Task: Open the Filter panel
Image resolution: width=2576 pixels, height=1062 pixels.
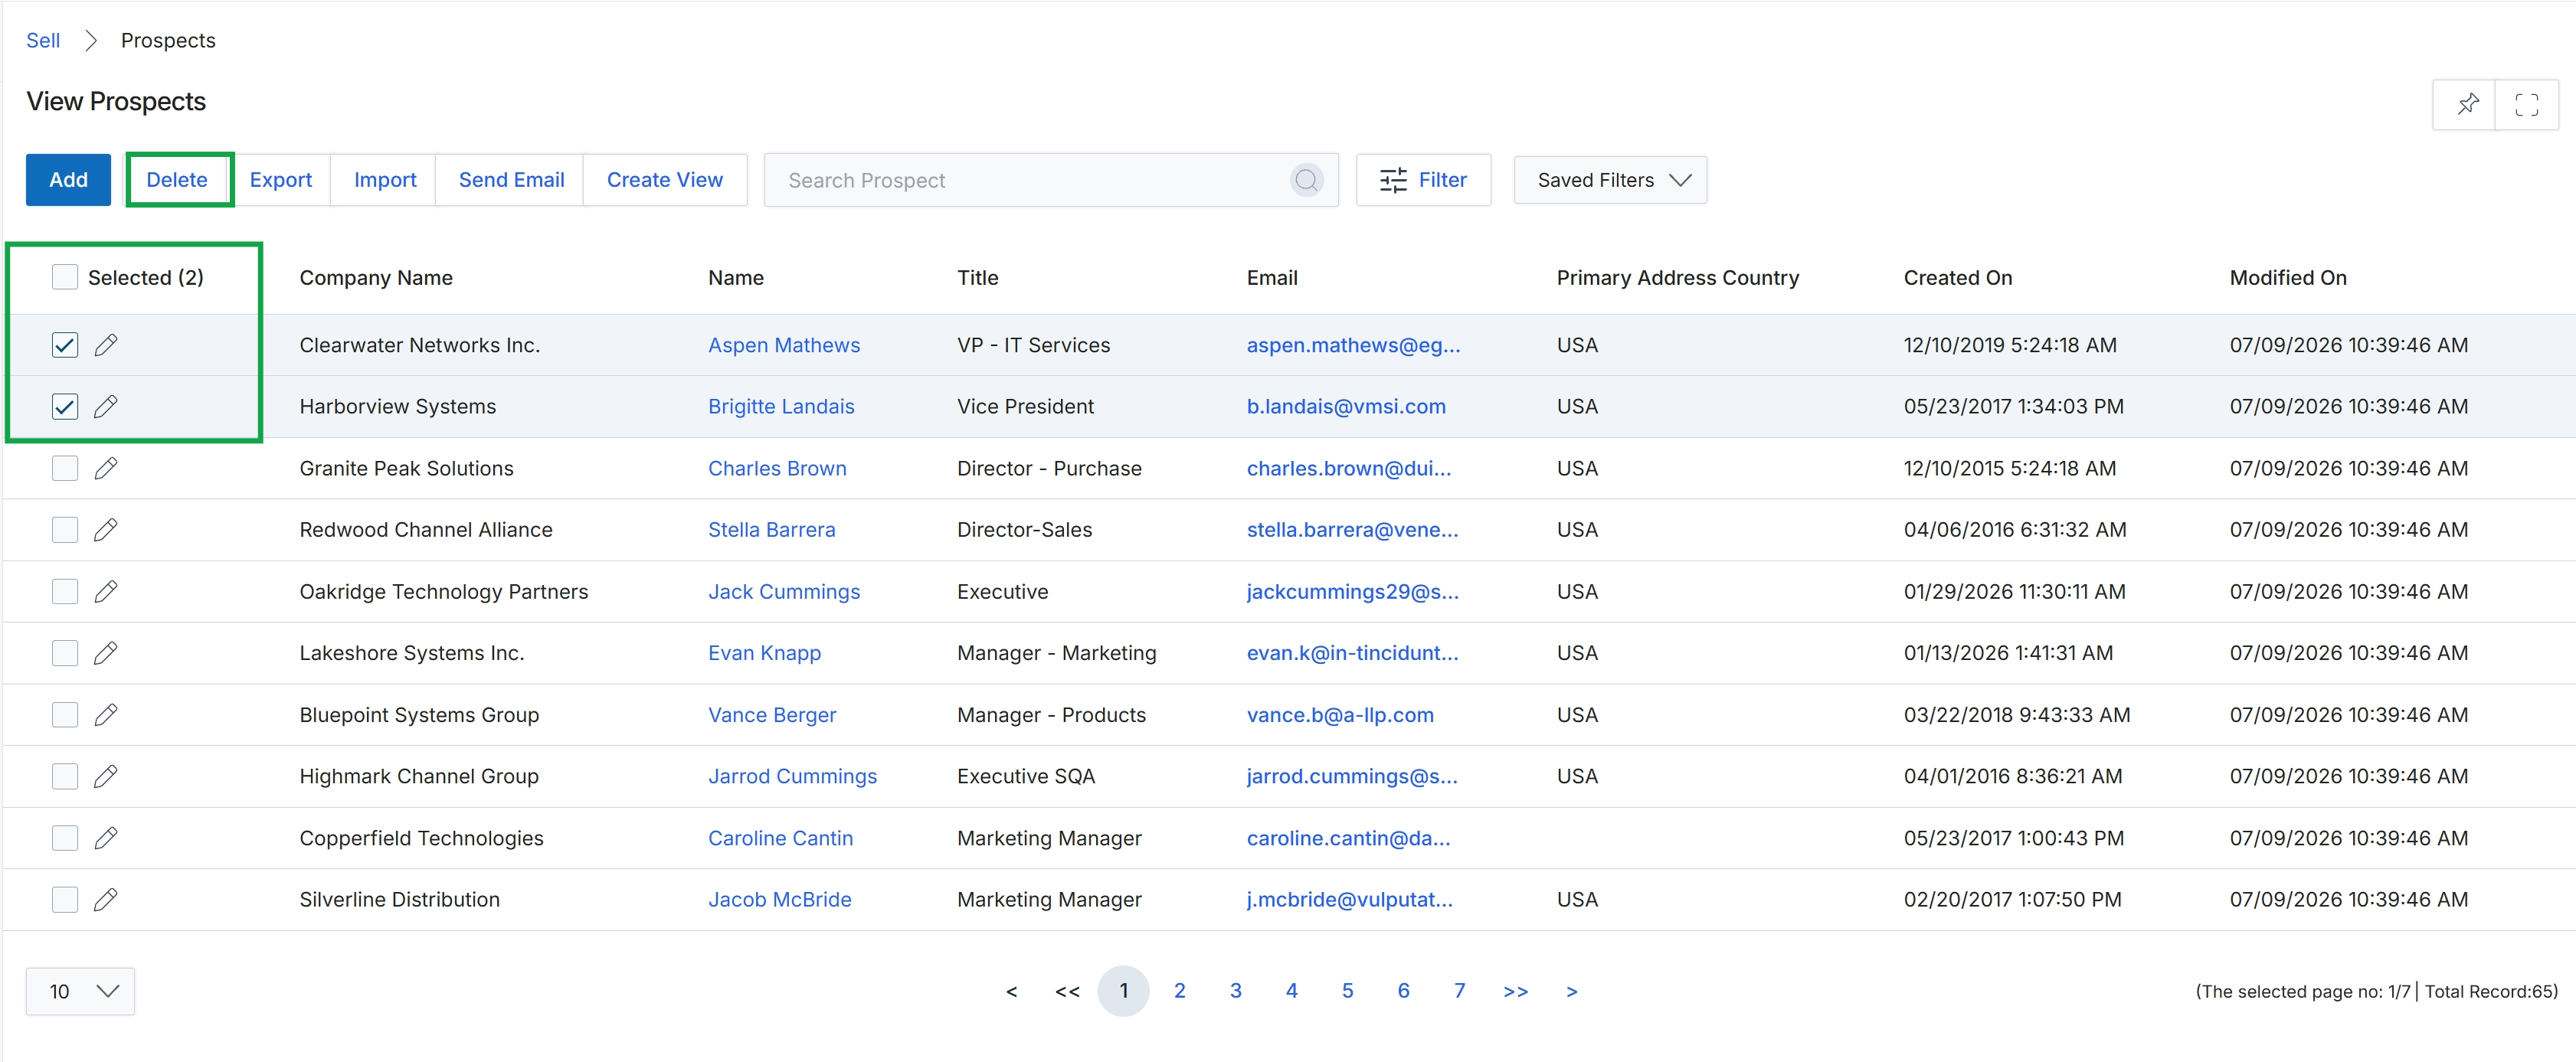Action: click(1423, 180)
